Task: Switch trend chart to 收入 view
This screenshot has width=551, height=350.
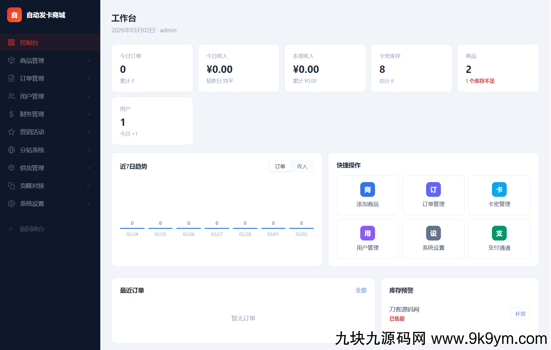Action: point(302,166)
